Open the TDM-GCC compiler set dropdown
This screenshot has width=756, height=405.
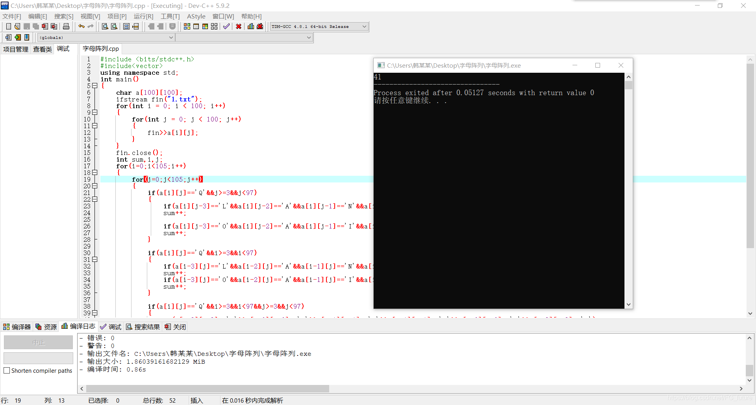pyautogui.click(x=319, y=26)
